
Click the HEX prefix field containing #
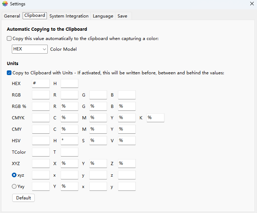(x=41, y=84)
